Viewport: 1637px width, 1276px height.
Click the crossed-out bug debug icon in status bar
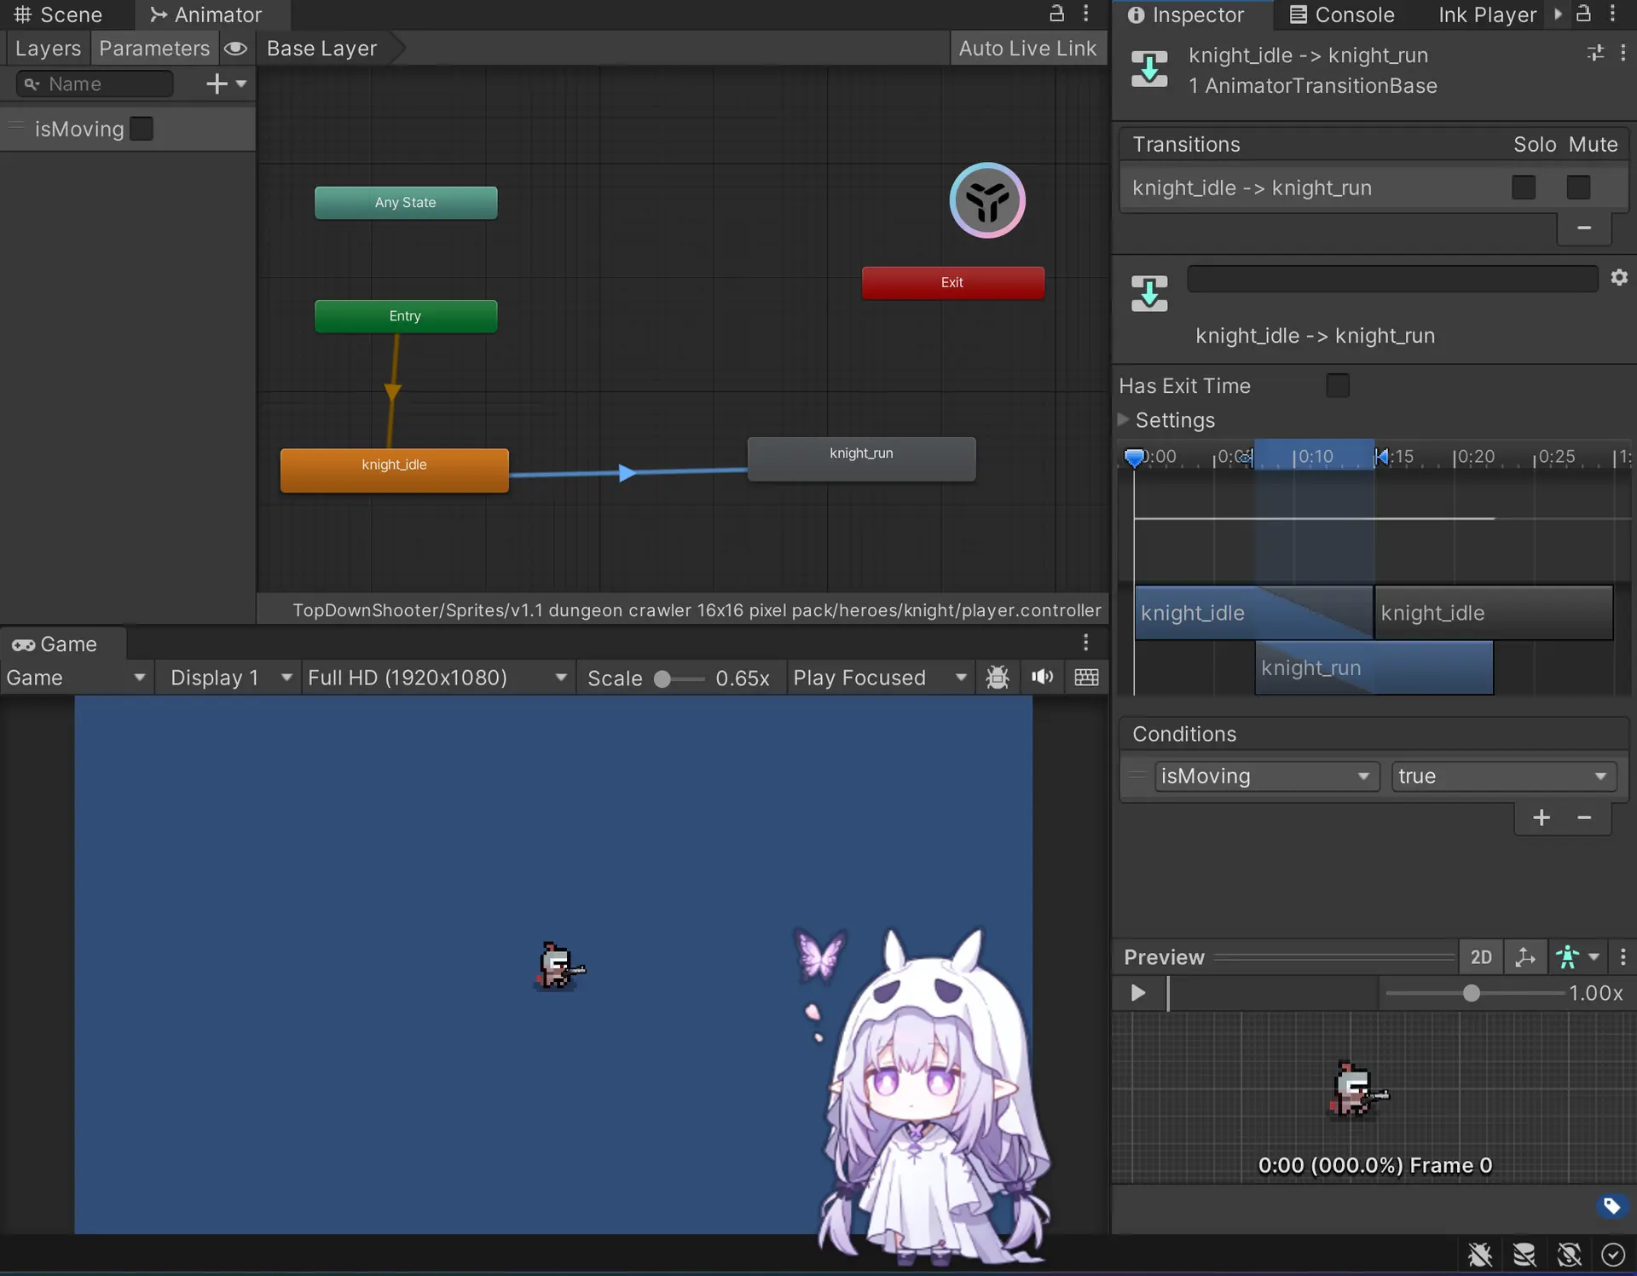[x=1480, y=1255]
